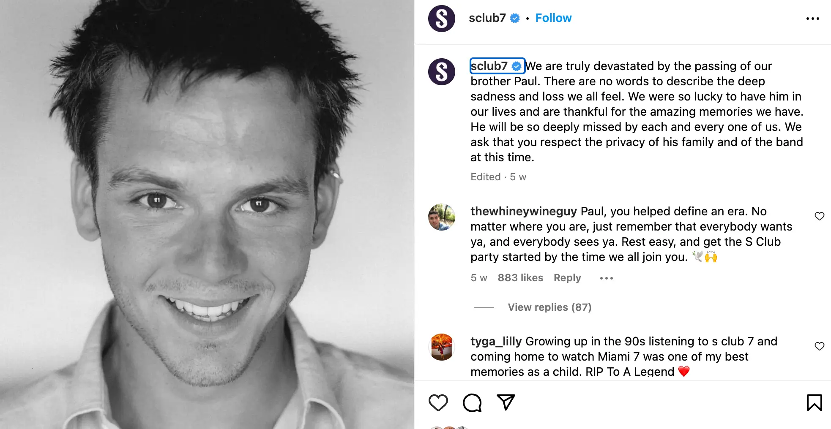
Task: Open options menu on thewhineywineguy's comment
Action: point(606,278)
